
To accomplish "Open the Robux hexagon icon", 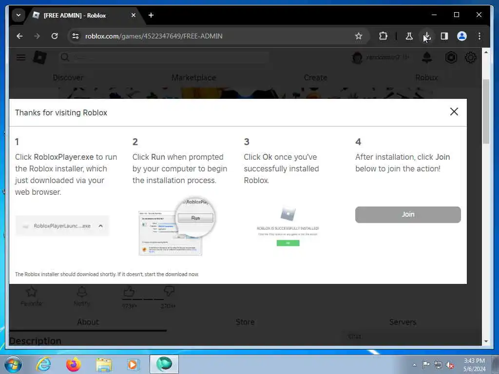I will pyautogui.click(x=451, y=57).
